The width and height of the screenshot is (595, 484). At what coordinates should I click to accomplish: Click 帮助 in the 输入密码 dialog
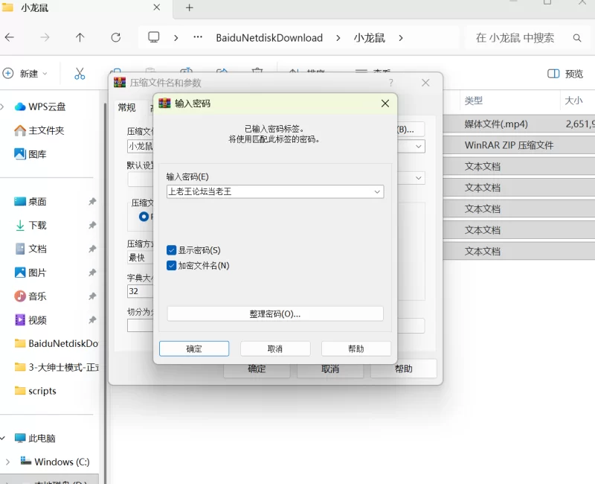click(x=356, y=348)
